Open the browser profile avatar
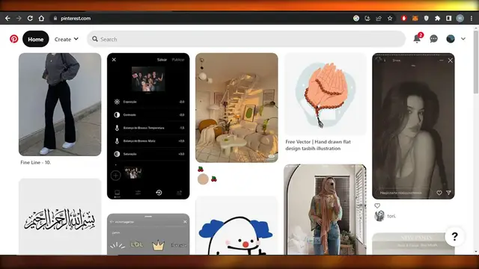Image resolution: width=479 pixels, height=269 pixels. tap(460, 18)
